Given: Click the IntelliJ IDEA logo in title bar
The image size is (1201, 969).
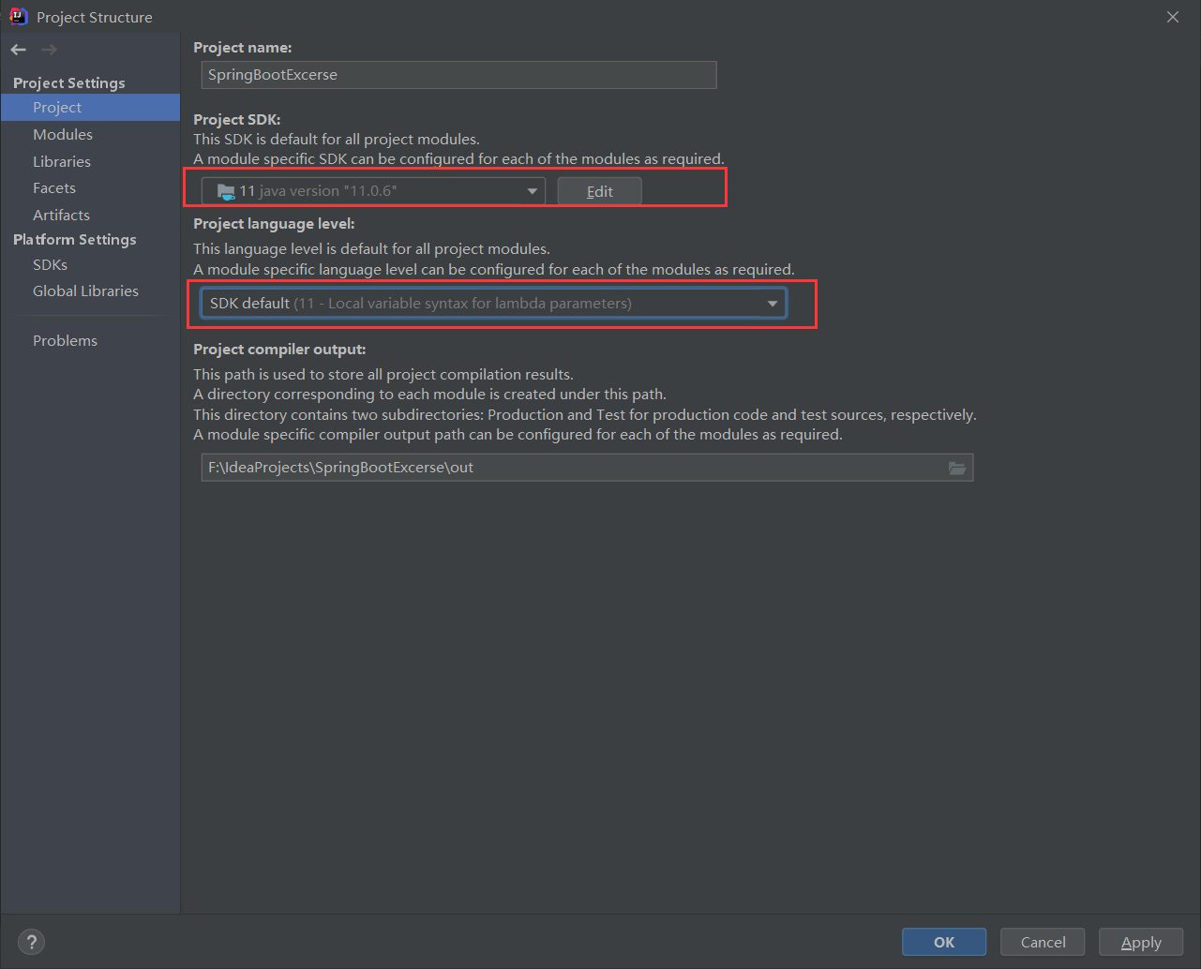Looking at the screenshot, I should point(18,16).
